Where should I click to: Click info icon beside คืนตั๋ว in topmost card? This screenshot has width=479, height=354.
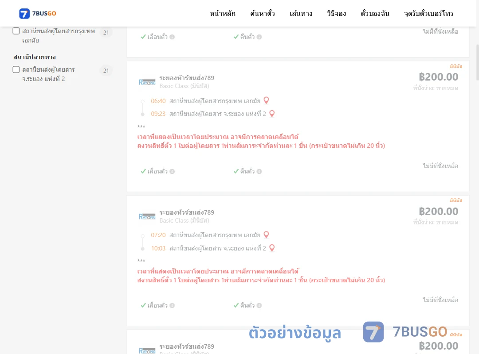pyautogui.click(x=259, y=37)
